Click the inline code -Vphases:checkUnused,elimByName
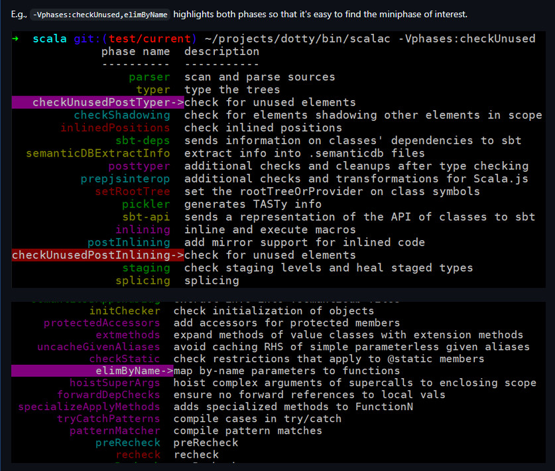Viewport: 555px width, 471px height. [x=100, y=15]
